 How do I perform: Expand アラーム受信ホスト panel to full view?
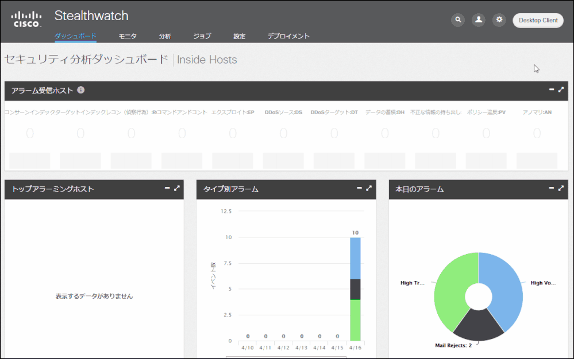[x=561, y=89]
